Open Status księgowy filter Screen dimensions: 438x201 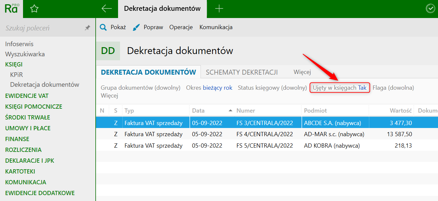click(x=272, y=88)
